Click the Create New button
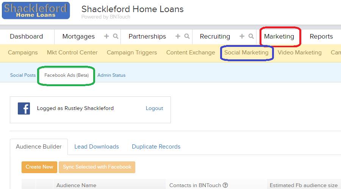This screenshot has width=341, height=189. pos(39,167)
